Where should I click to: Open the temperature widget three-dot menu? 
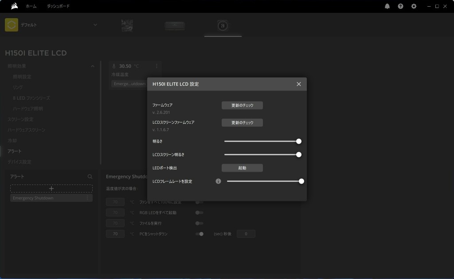157,66
